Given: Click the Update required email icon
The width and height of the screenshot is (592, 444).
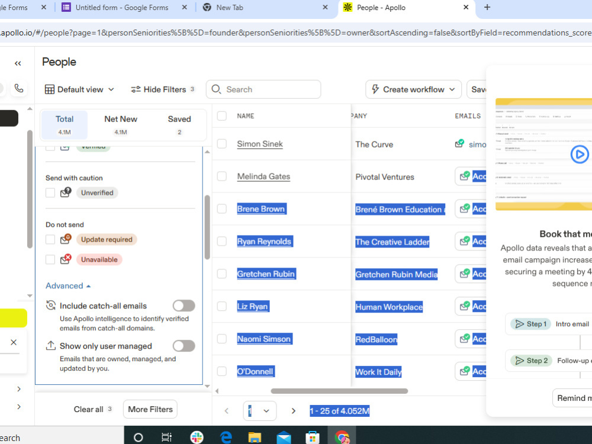Looking at the screenshot, I should pos(66,239).
